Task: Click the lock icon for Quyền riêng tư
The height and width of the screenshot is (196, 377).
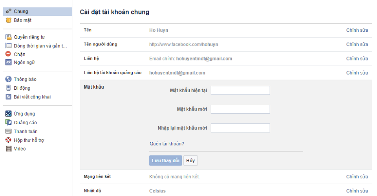Action: [8, 37]
